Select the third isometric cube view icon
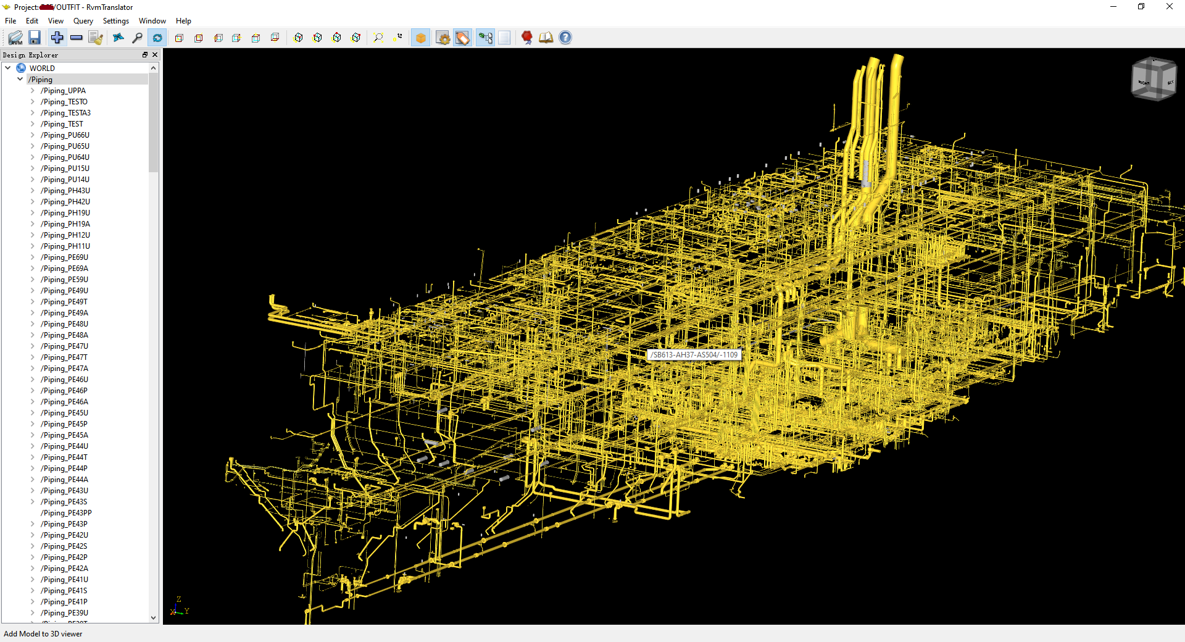 pos(337,38)
